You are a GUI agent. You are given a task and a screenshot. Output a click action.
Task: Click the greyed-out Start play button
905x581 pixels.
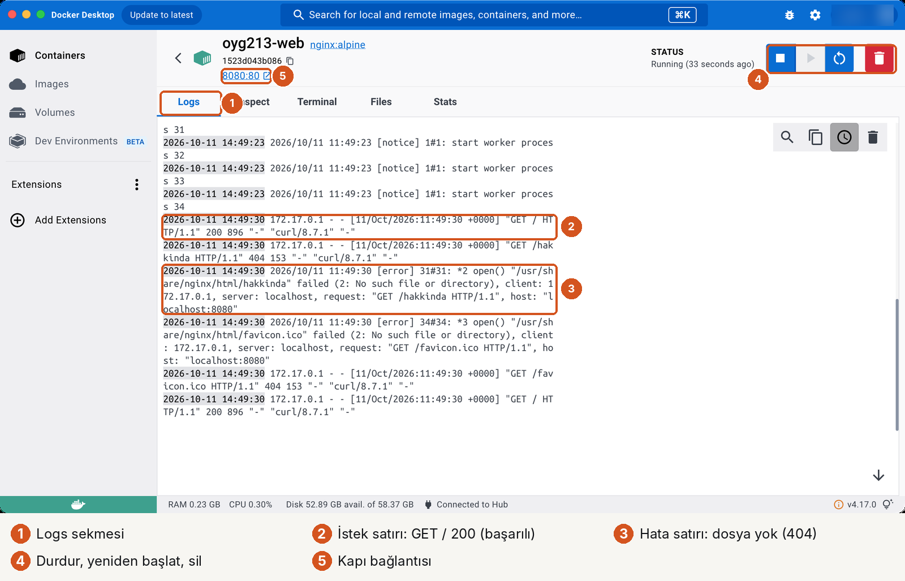click(810, 58)
